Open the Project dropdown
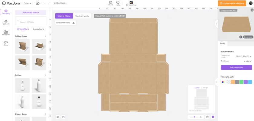Screen dimensions: 254x121 click(x=28, y=3)
